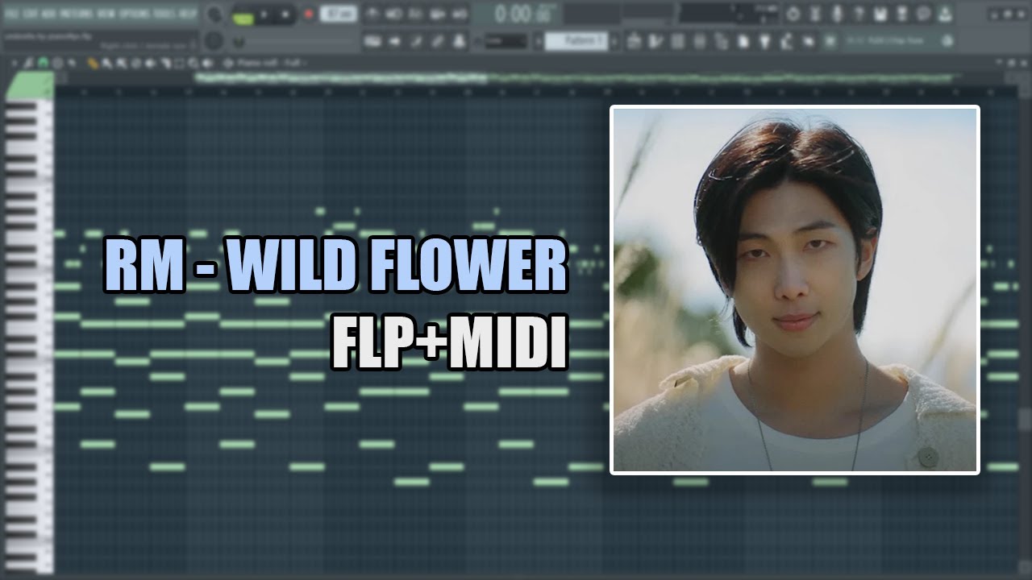1032x580 pixels.
Task: Show the mixer window
Action: pyautogui.click(x=699, y=41)
